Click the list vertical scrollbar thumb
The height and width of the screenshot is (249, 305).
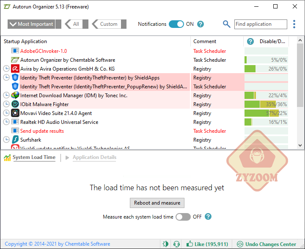pyautogui.click(x=300, y=75)
